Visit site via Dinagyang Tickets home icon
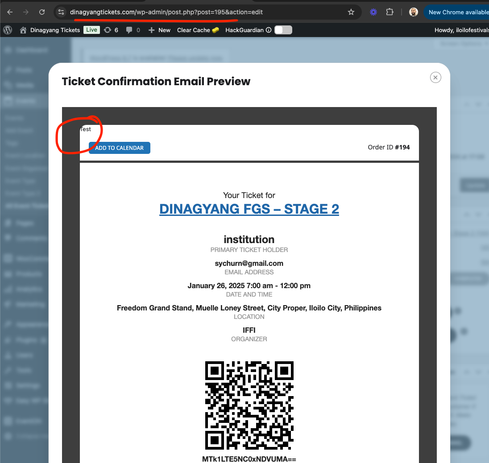This screenshot has width=489, height=463. point(23,30)
